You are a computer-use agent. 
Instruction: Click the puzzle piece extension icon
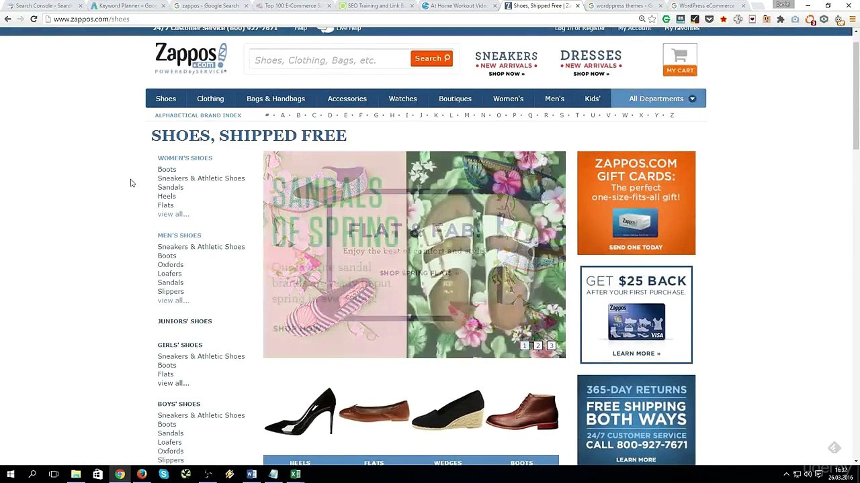pos(781,19)
